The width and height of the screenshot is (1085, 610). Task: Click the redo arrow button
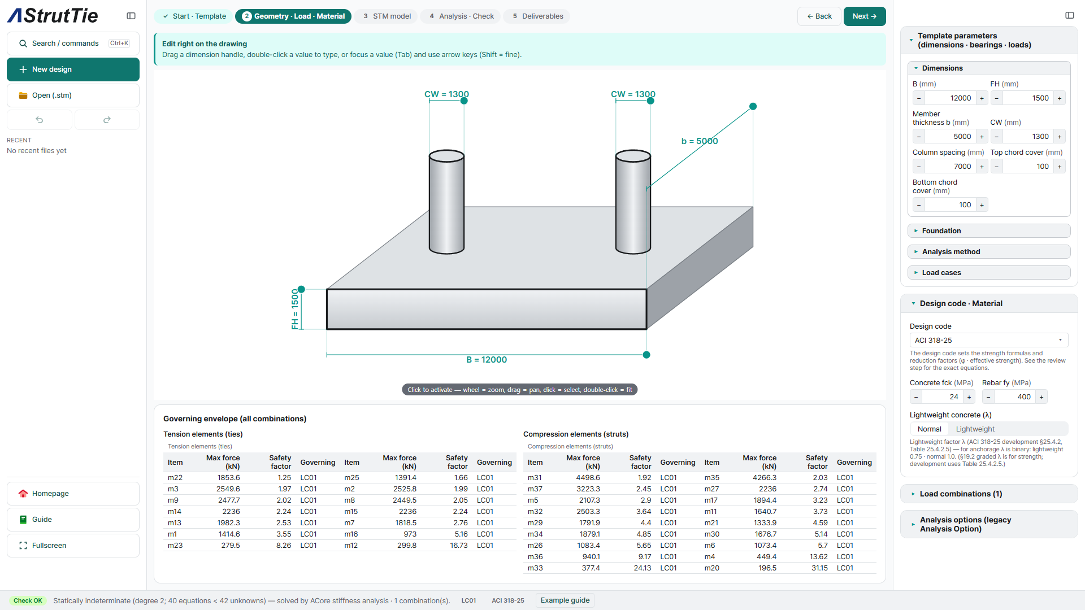(x=107, y=120)
